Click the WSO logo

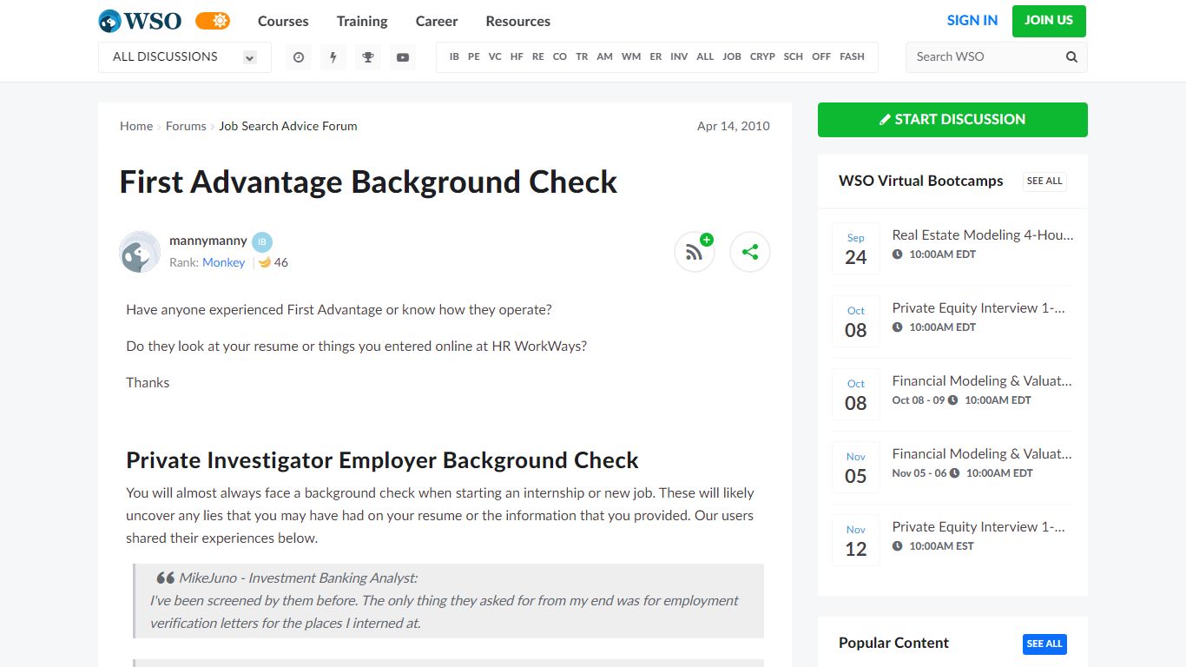(x=140, y=21)
